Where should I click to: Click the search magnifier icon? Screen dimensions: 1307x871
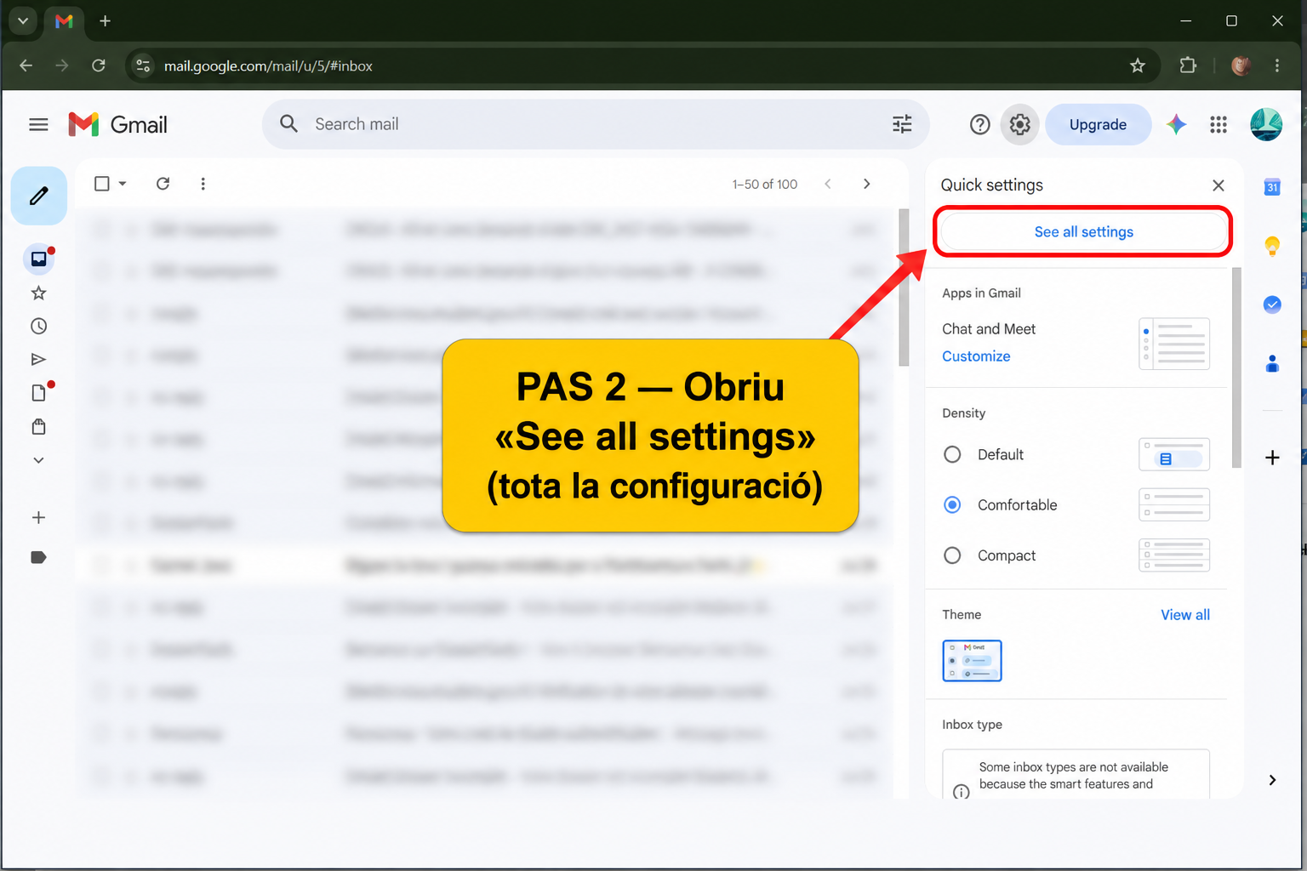coord(289,124)
